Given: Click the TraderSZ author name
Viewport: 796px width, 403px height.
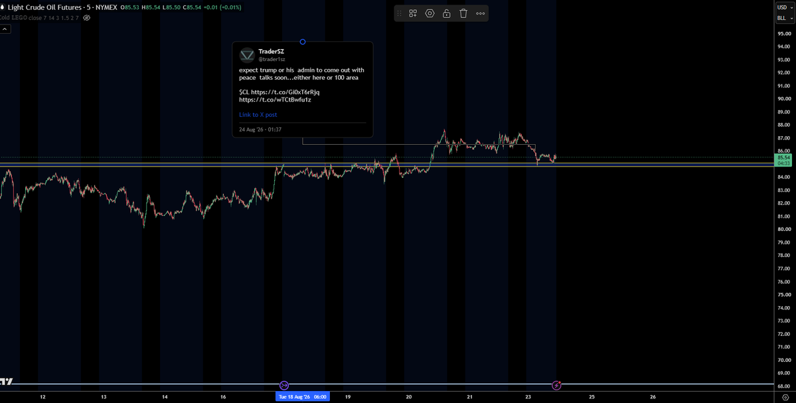Looking at the screenshot, I should click(271, 52).
